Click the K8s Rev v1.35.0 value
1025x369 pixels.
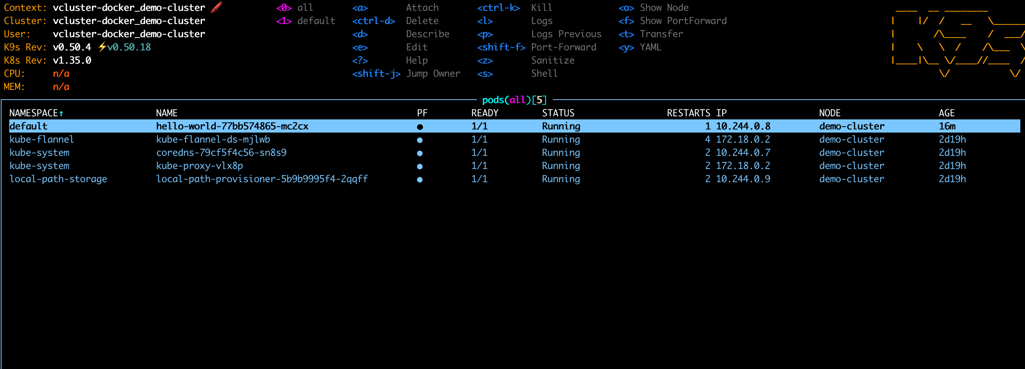click(x=72, y=60)
